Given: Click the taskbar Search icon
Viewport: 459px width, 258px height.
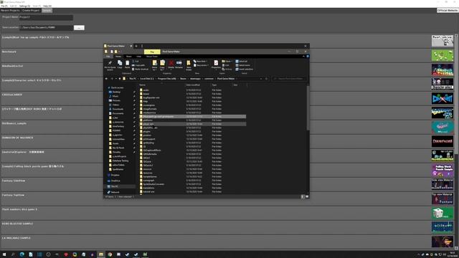Looking at the screenshot, I should (x=13, y=254).
